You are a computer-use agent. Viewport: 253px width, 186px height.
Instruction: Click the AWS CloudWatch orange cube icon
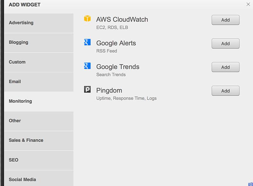pos(87,18)
